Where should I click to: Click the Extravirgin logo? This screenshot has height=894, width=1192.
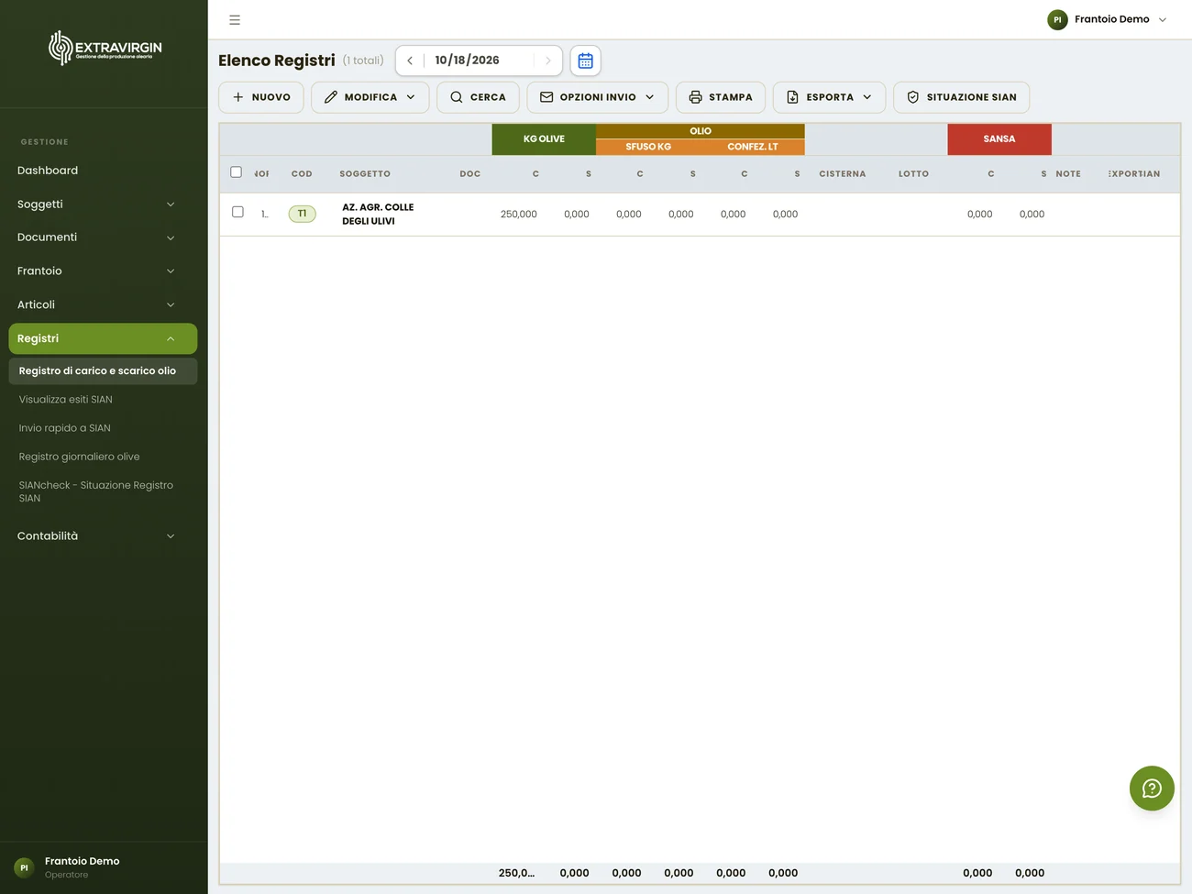pos(105,48)
